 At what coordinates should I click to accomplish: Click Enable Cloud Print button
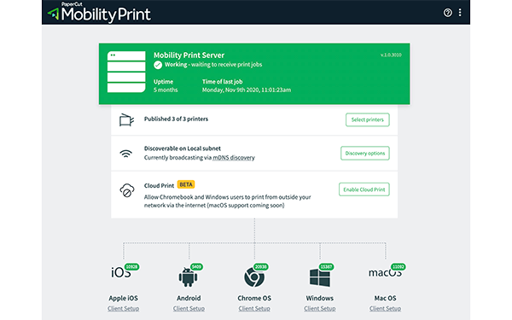point(364,189)
